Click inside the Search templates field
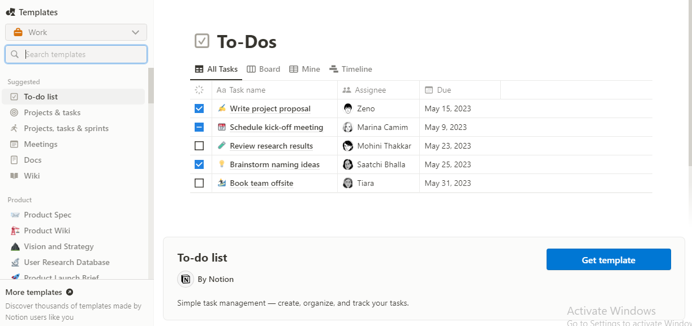This screenshot has width=692, height=326. click(76, 54)
